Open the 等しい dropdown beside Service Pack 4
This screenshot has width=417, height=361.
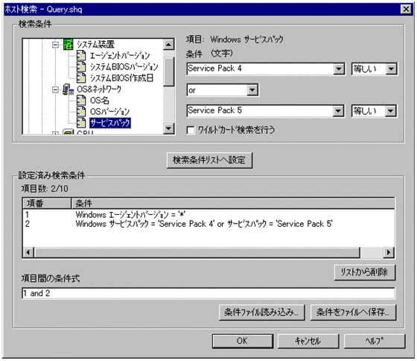(391, 69)
